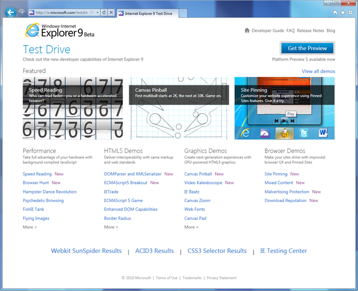Open the Flying Images demo
Image resolution: width=358 pixels, height=291 pixels.
(x=36, y=218)
